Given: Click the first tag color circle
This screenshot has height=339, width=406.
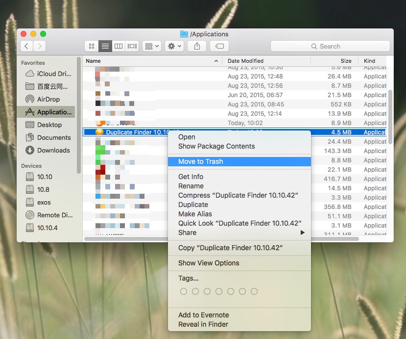Looking at the screenshot, I should [184, 291].
